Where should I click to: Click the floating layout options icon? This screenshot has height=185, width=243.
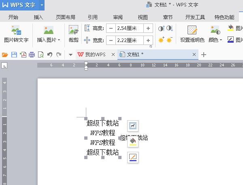click(133, 125)
